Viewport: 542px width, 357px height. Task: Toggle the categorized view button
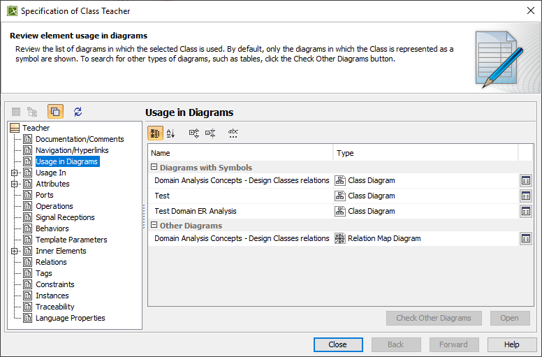[156, 133]
